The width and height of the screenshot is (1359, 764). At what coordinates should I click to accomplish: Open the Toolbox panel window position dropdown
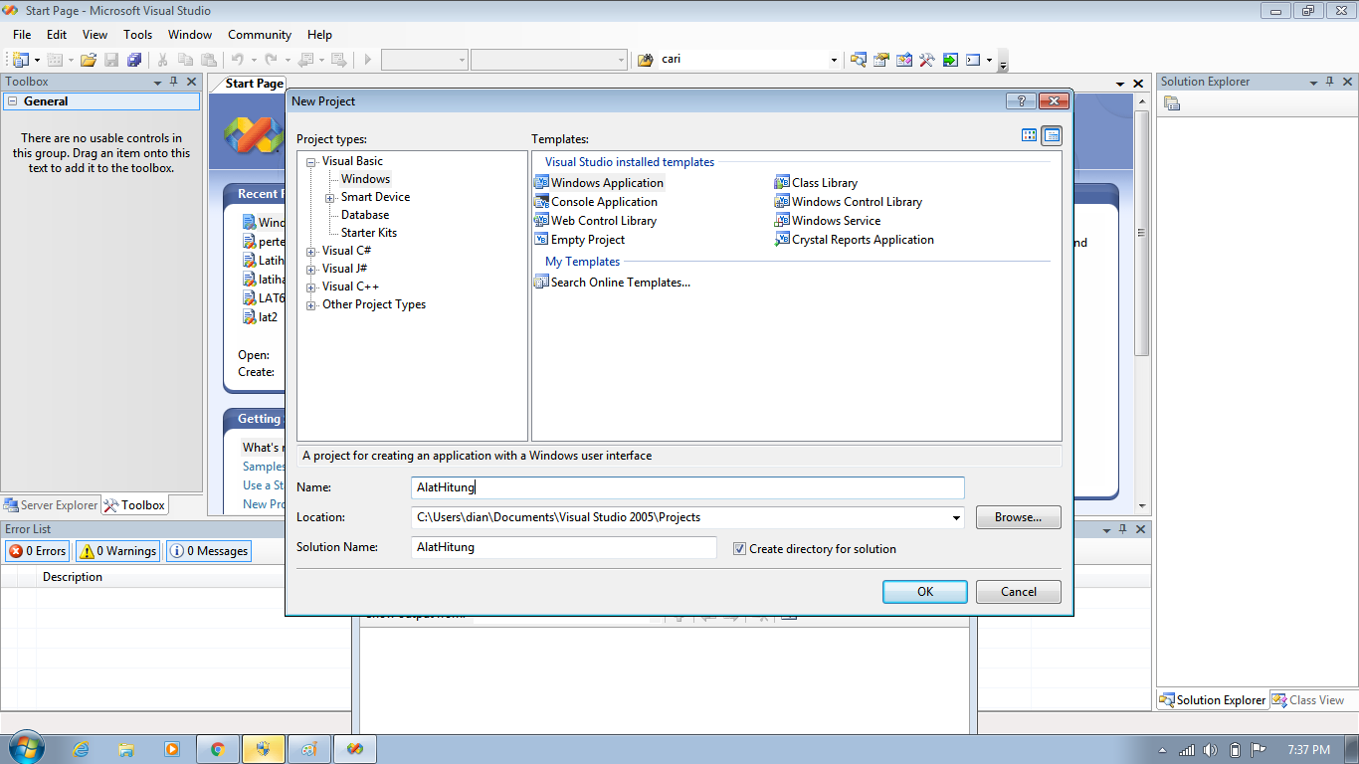pyautogui.click(x=157, y=82)
